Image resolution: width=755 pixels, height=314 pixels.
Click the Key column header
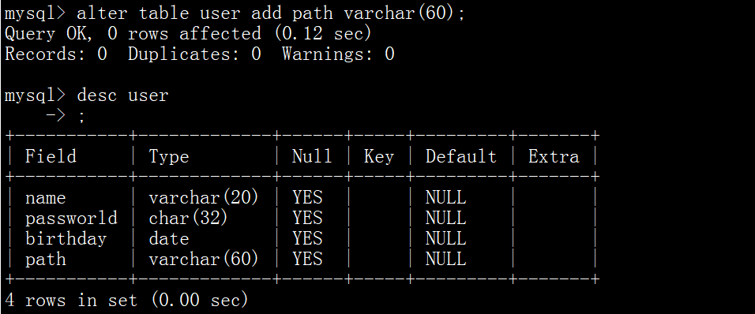(378, 156)
